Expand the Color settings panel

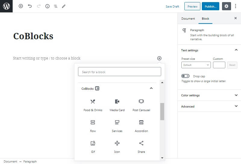pos(209,95)
